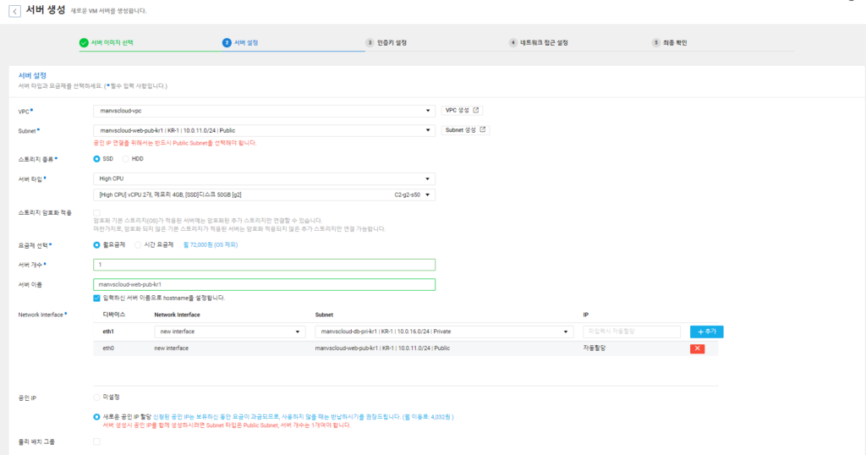Select 시간 요금제 pricing option
Screen dimensions: 866x455
tap(138, 244)
